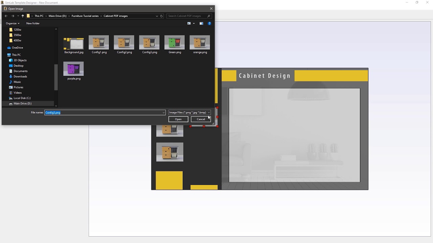Click Cancel in the Open Image dialog
433x243 pixels.
(x=201, y=119)
